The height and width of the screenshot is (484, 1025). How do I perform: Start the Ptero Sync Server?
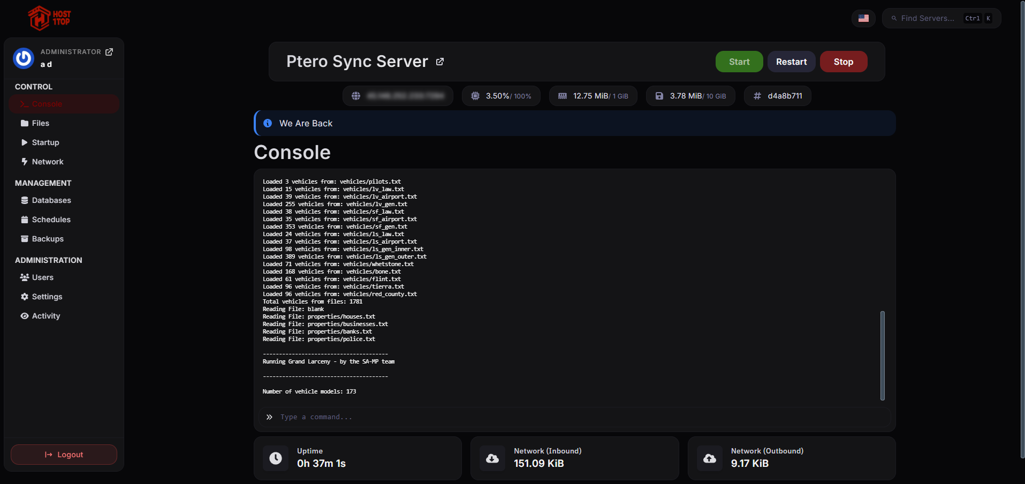tap(739, 62)
